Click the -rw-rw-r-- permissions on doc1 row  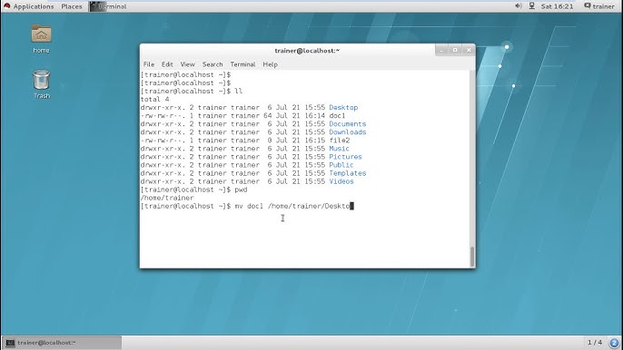[163, 116]
